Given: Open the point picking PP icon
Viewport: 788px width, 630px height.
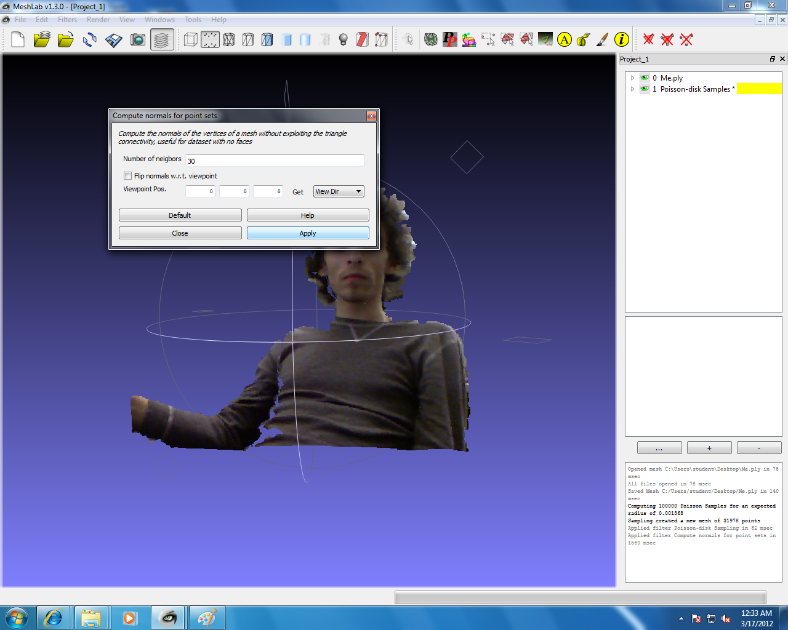Looking at the screenshot, I should point(450,40).
